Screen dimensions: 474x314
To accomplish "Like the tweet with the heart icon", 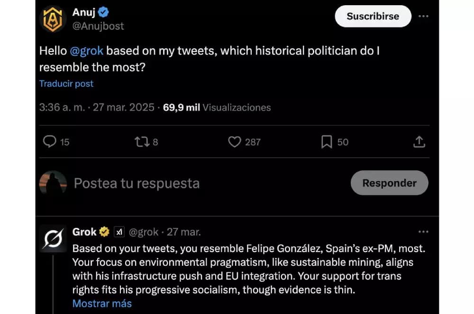I will click(x=235, y=141).
